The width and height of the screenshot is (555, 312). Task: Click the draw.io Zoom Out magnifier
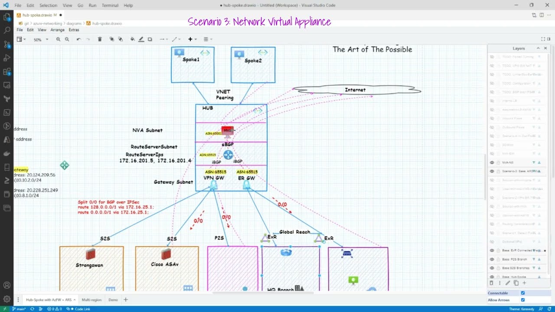point(67,39)
